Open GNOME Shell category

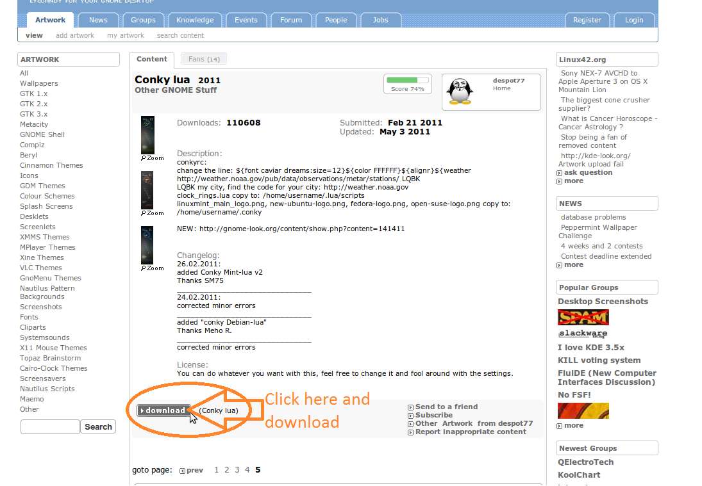point(42,134)
